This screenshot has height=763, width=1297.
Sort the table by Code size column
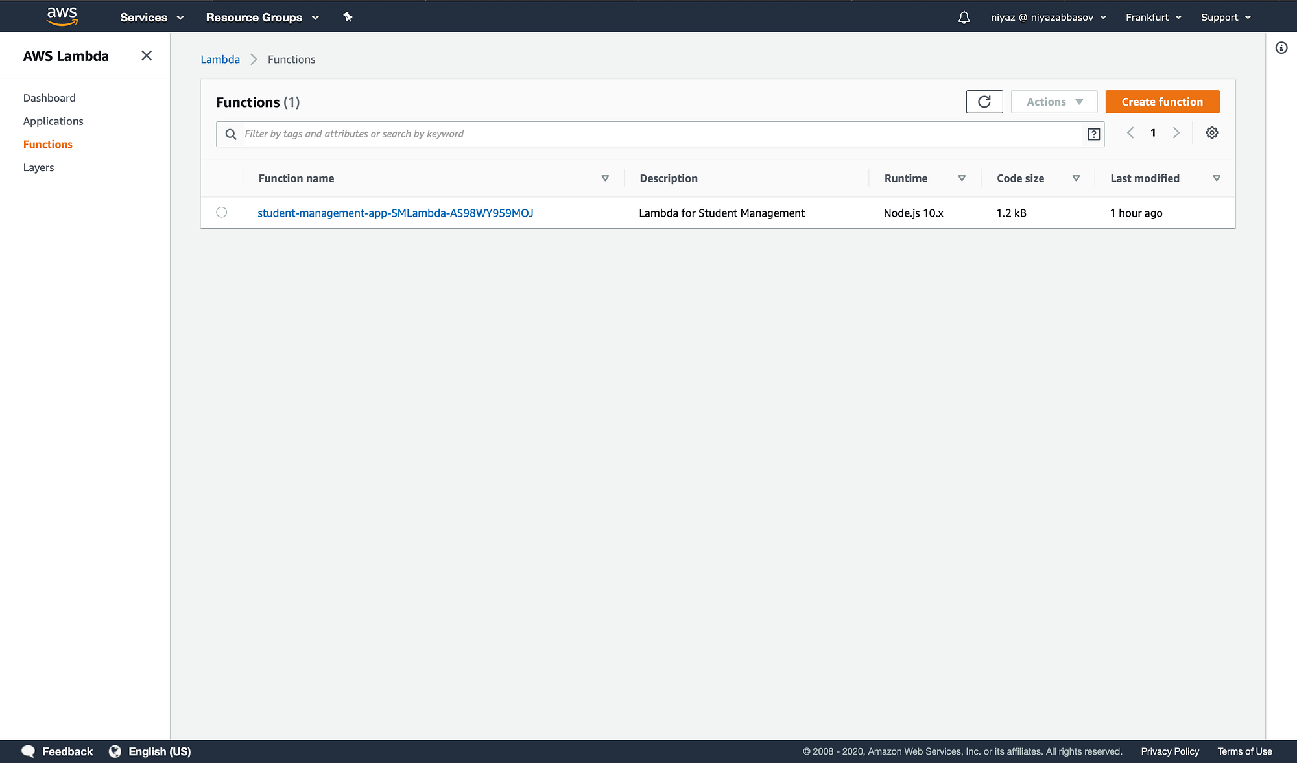(x=1076, y=178)
